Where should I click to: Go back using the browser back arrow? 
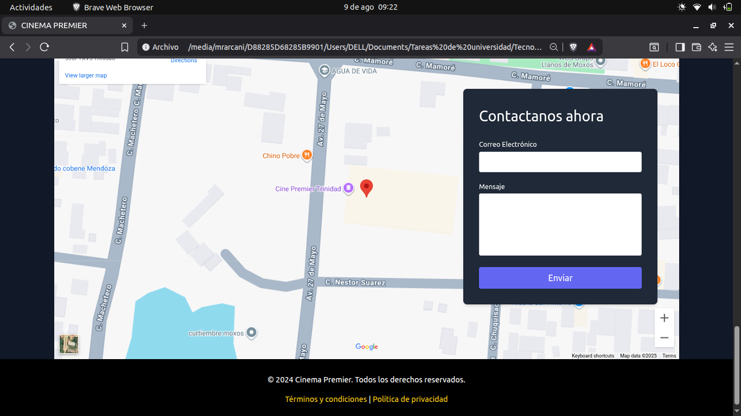coord(12,47)
